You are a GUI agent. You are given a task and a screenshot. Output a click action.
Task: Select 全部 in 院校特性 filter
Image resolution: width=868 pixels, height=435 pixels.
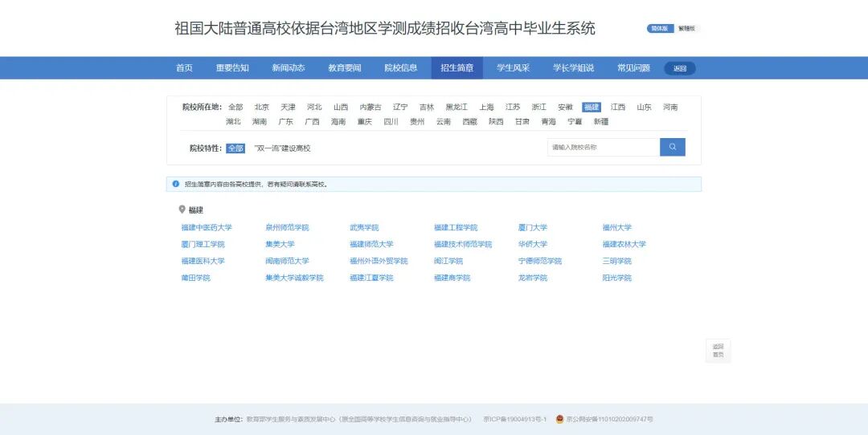pyautogui.click(x=235, y=148)
